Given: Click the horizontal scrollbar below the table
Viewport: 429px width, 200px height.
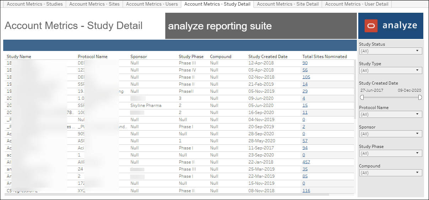Looking at the screenshot, I should [x=167, y=195].
